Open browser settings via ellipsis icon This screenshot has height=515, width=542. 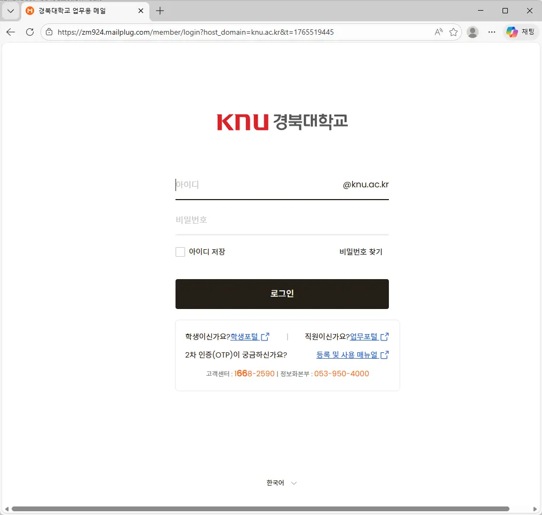click(492, 32)
